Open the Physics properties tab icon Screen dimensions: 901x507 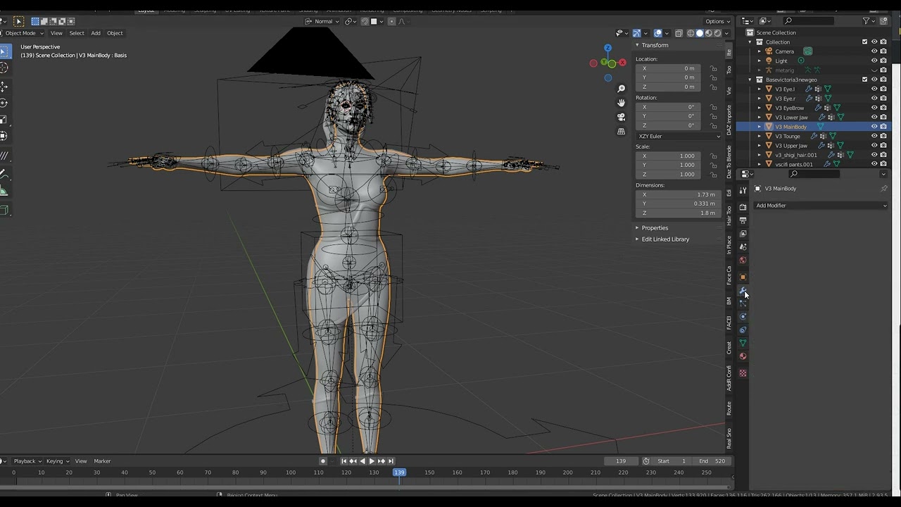point(743,316)
